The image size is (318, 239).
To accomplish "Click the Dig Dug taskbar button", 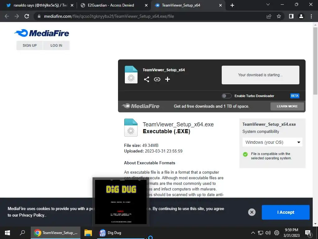I will point(121,233).
